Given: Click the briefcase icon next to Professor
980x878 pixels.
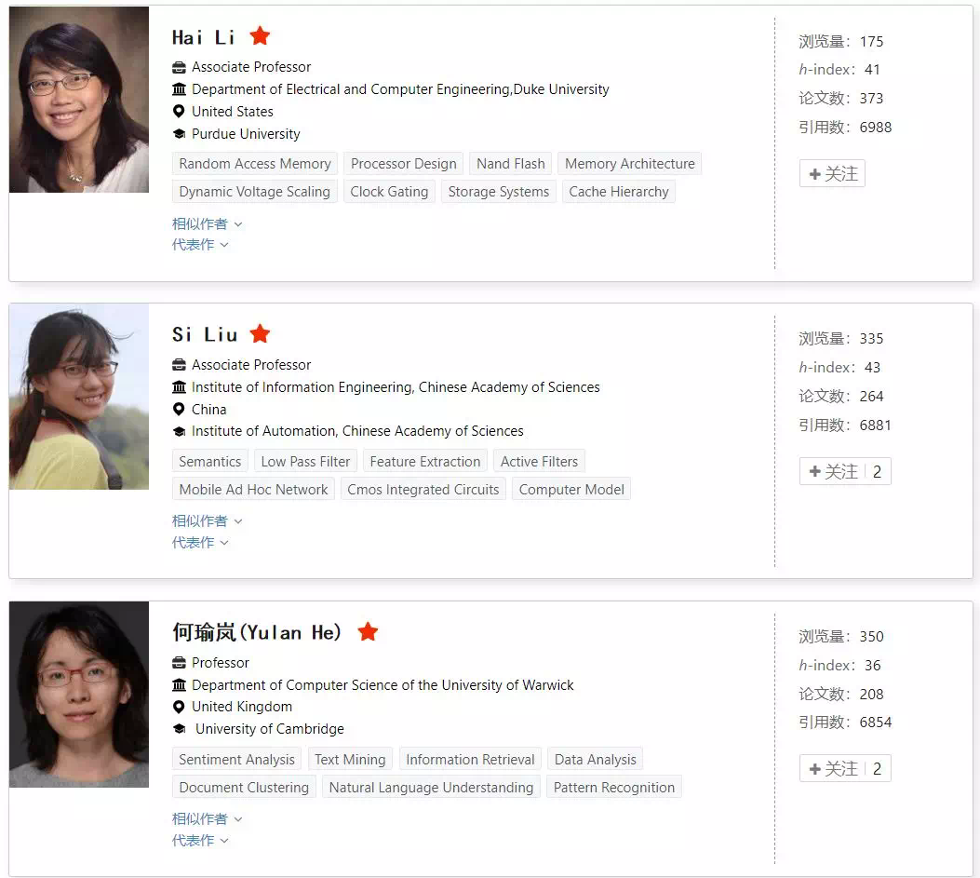Looking at the screenshot, I should click(x=179, y=662).
